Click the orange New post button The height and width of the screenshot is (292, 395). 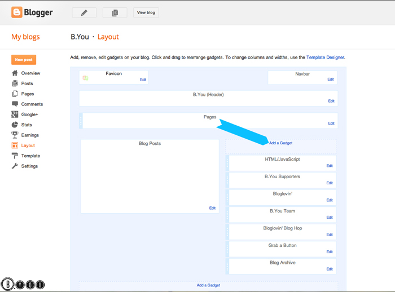pyautogui.click(x=24, y=60)
